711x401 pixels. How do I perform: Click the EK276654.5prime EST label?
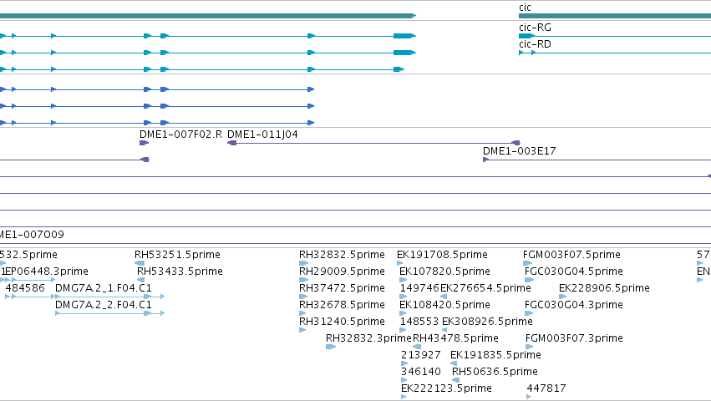pyautogui.click(x=485, y=288)
